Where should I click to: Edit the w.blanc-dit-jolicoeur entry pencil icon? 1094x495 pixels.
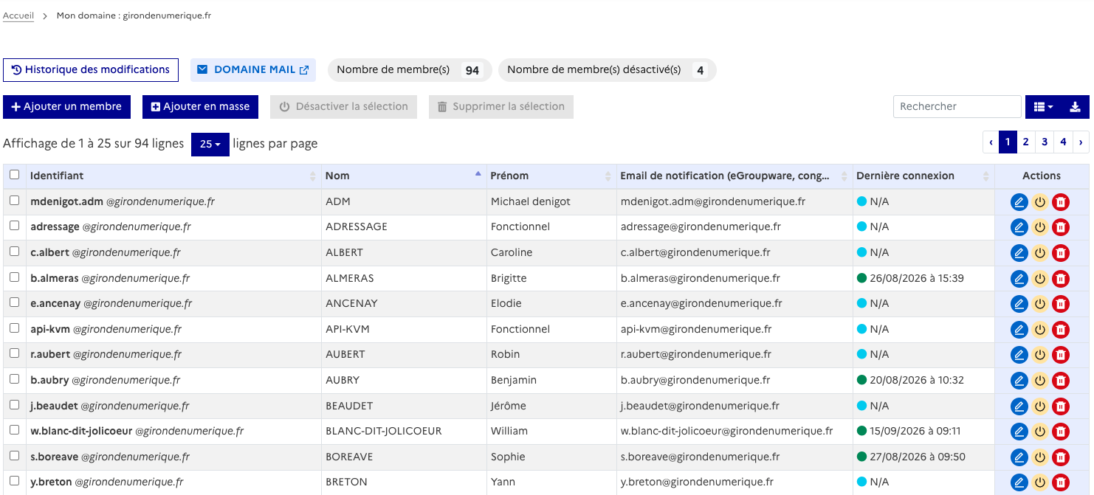point(1019,432)
